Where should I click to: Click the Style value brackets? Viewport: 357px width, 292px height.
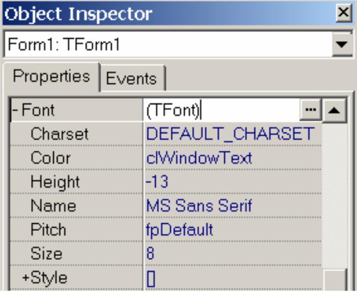tap(151, 279)
